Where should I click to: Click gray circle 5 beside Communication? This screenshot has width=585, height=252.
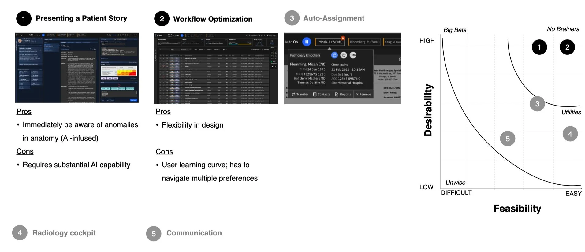(154, 234)
